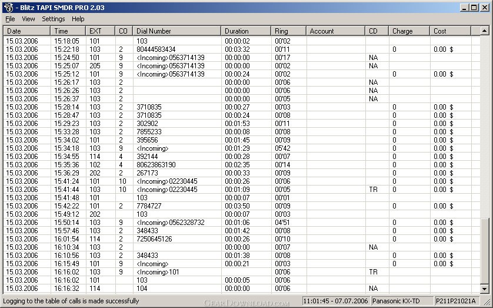Click the Panasonic KX-TD status panel
Screen dimensions: 493x308
401,301
